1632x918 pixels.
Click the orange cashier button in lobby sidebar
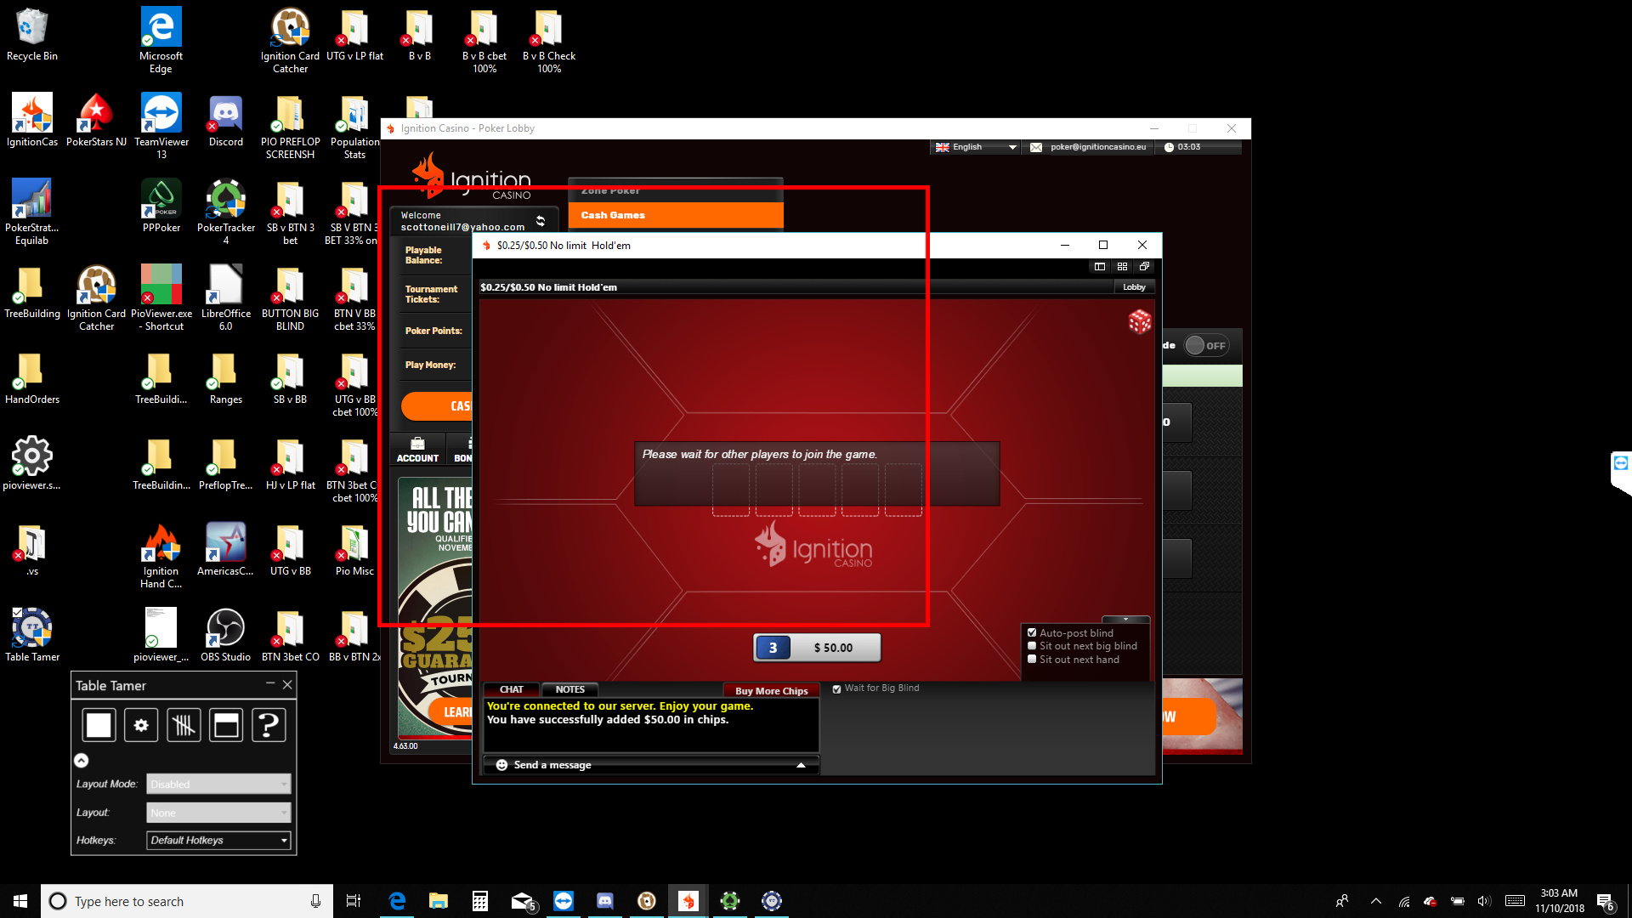pos(438,406)
